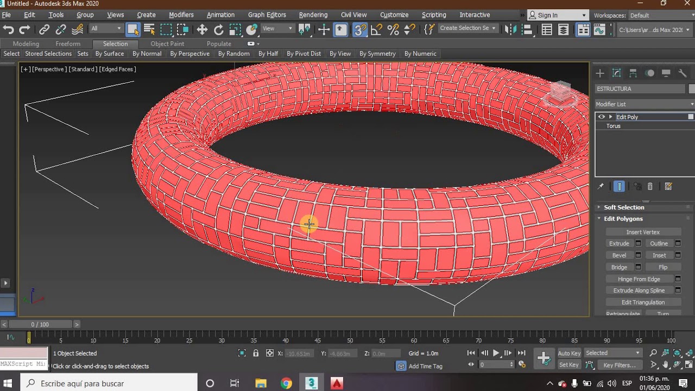Viewport: 695px width, 391px height.
Task: Activate the Bind to Space Warp tool
Action: click(x=78, y=30)
